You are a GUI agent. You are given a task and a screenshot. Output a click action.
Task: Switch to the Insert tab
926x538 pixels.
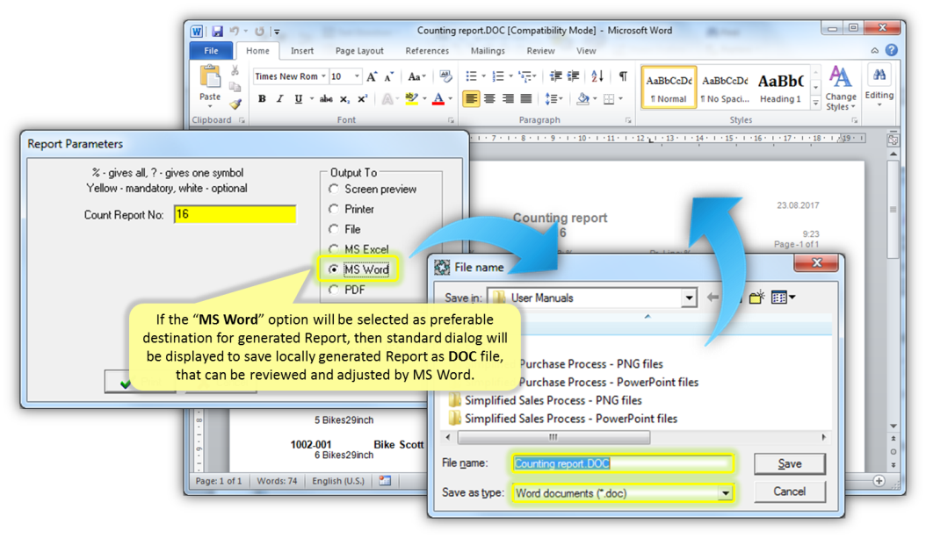301,51
